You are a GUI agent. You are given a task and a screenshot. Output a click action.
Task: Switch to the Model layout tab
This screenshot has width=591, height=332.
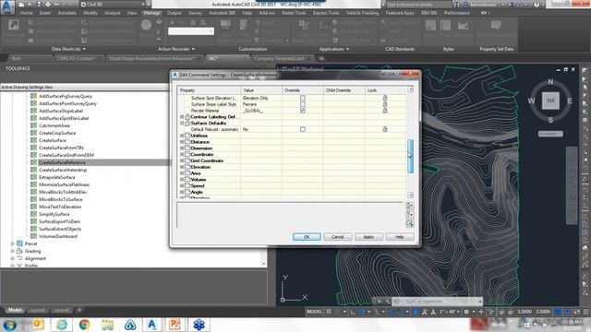pos(15,310)
